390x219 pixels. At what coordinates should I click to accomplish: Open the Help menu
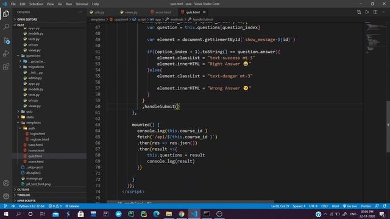click(x=96, y=4)
